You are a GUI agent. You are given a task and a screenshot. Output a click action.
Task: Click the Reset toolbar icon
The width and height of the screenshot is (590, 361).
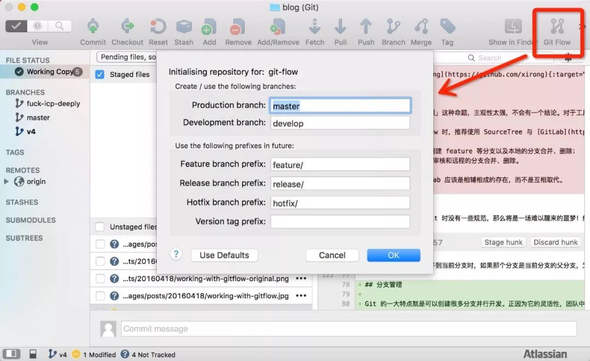coord(158,27)
